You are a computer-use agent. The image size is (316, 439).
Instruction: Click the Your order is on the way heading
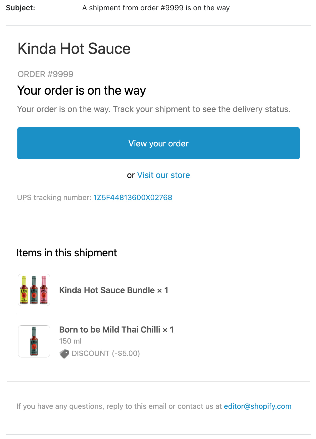point(81,91)
